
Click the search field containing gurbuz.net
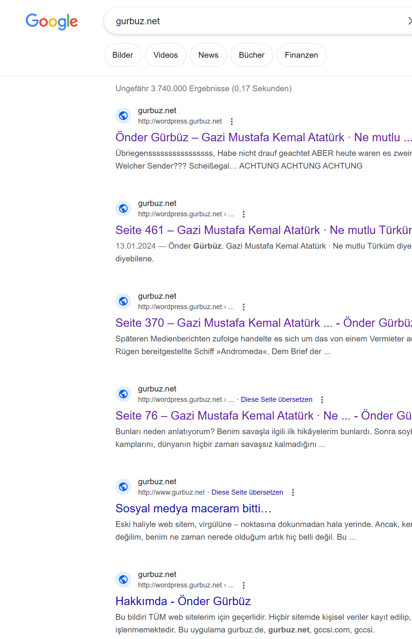[258, 21]
